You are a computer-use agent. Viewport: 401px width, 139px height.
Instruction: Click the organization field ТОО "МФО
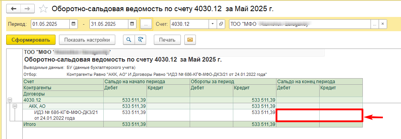coord(300,24)
